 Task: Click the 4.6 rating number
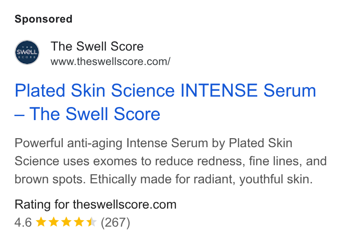pos(23,222)
